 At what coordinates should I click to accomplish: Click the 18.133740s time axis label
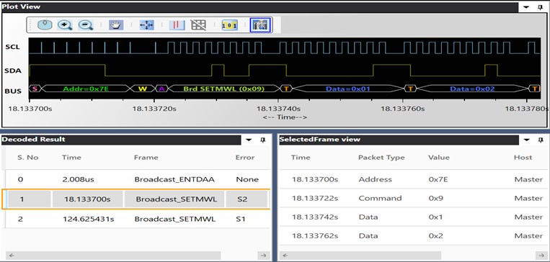point(278,109)
